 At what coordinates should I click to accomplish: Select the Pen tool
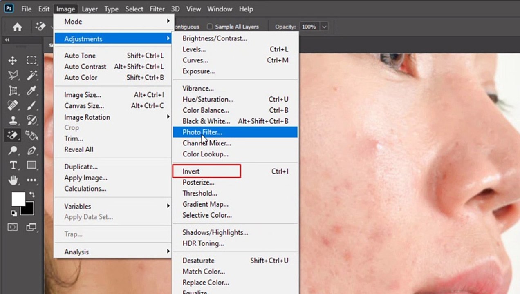click(31, 150)
